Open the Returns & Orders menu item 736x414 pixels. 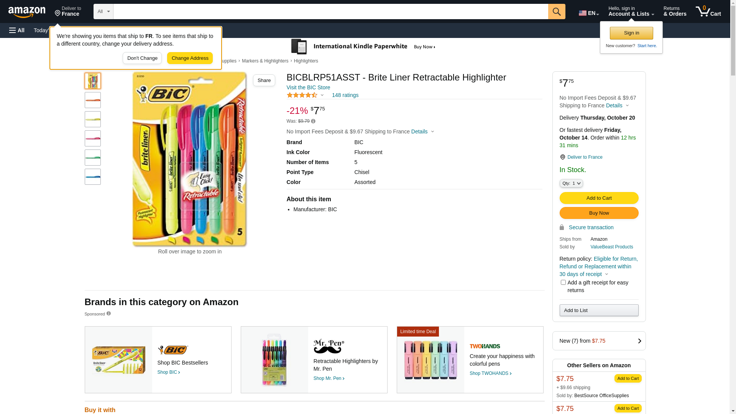pos(675,11)
